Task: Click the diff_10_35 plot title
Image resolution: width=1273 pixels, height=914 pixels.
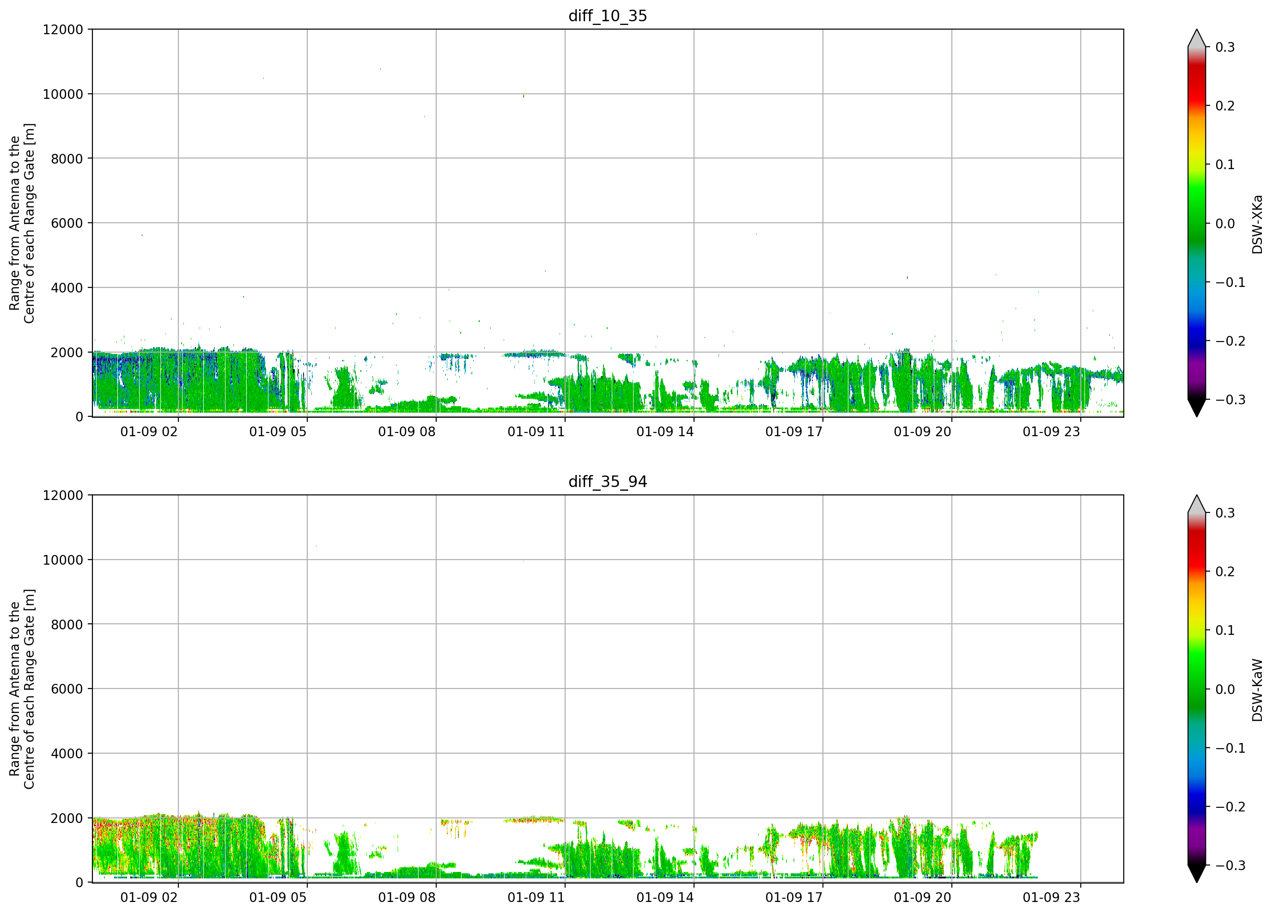Action: tap(608, 16)
